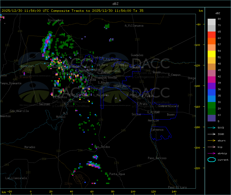Click the magenta eb+bip arrow legend icon

coord(211,153)
